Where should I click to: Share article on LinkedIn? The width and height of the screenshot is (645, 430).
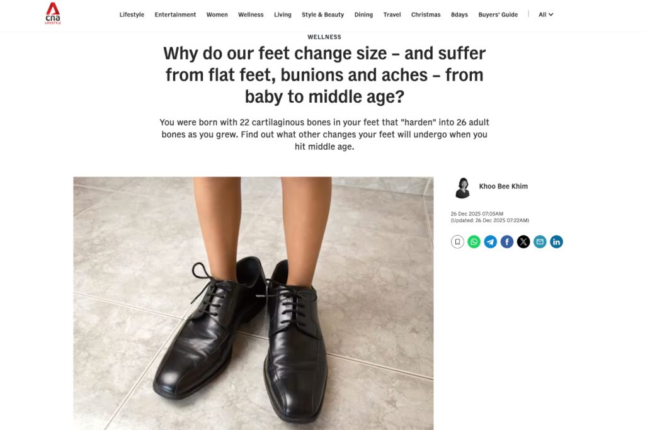556,242
